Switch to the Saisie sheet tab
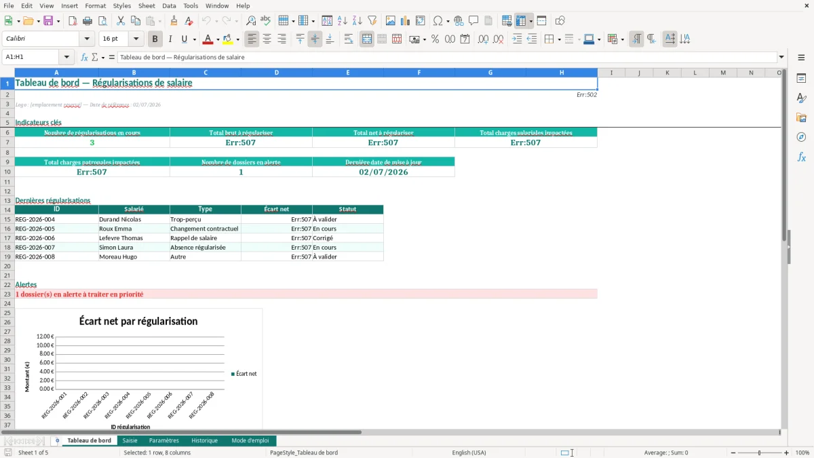 130,440
